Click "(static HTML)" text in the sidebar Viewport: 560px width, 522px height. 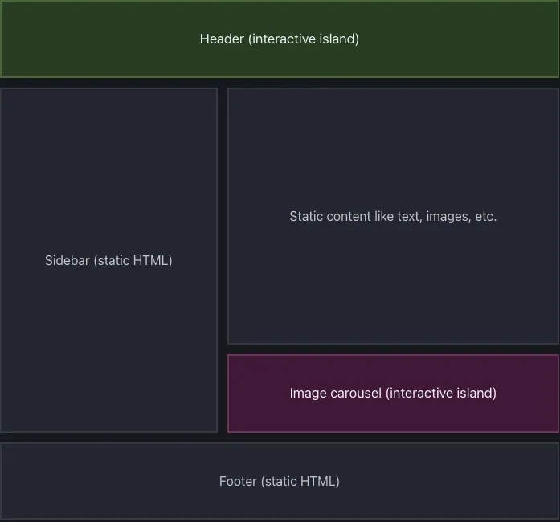point(133,260)
